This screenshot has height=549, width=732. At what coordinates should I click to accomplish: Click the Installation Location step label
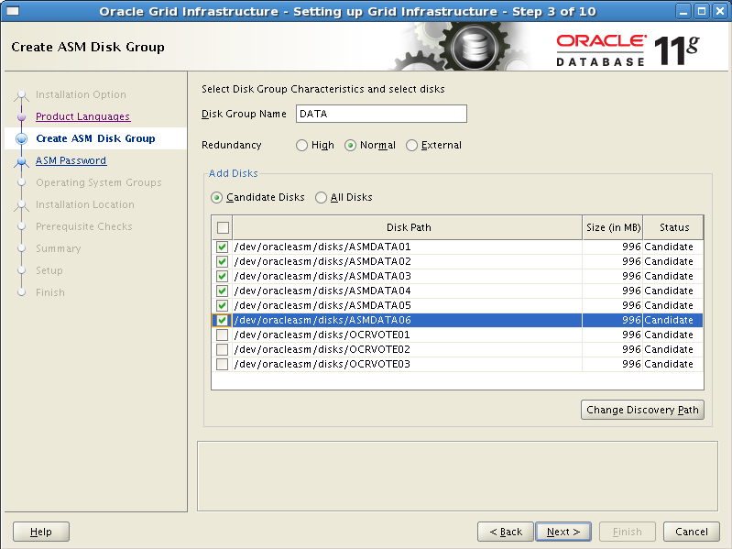click(85, 204)
